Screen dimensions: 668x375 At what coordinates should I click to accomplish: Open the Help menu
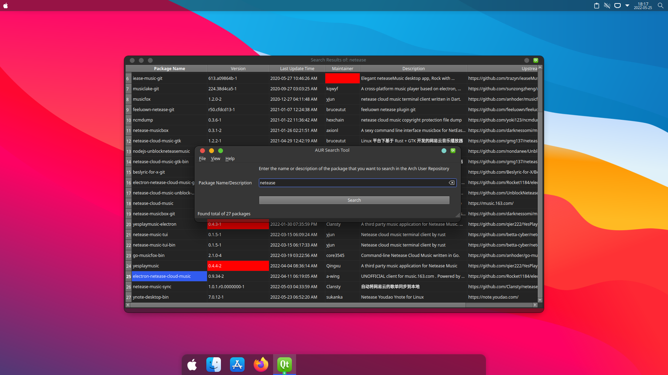(230, 159)
